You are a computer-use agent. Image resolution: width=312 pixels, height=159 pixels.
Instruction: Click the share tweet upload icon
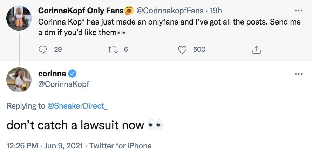[257, 50]
